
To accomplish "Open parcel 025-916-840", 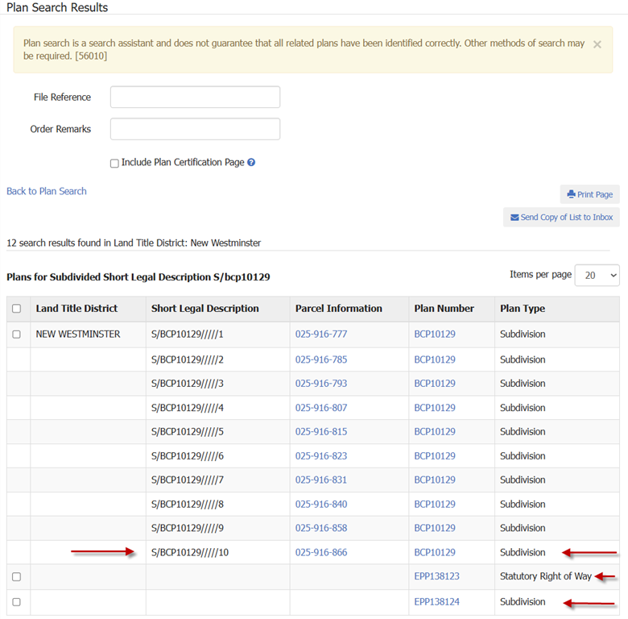I will tap(321, 505).
